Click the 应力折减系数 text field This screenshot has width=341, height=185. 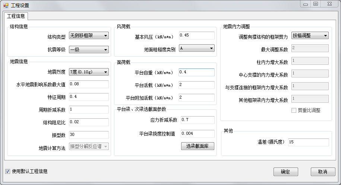pos(197,120)
